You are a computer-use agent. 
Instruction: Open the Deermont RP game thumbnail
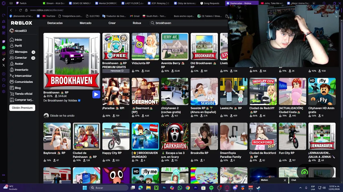tap(145, 91)
